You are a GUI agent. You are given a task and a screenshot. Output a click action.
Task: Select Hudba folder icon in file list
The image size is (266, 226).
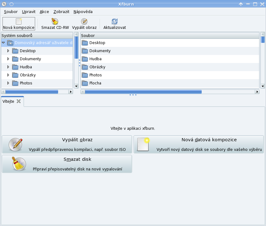[85, 59]
